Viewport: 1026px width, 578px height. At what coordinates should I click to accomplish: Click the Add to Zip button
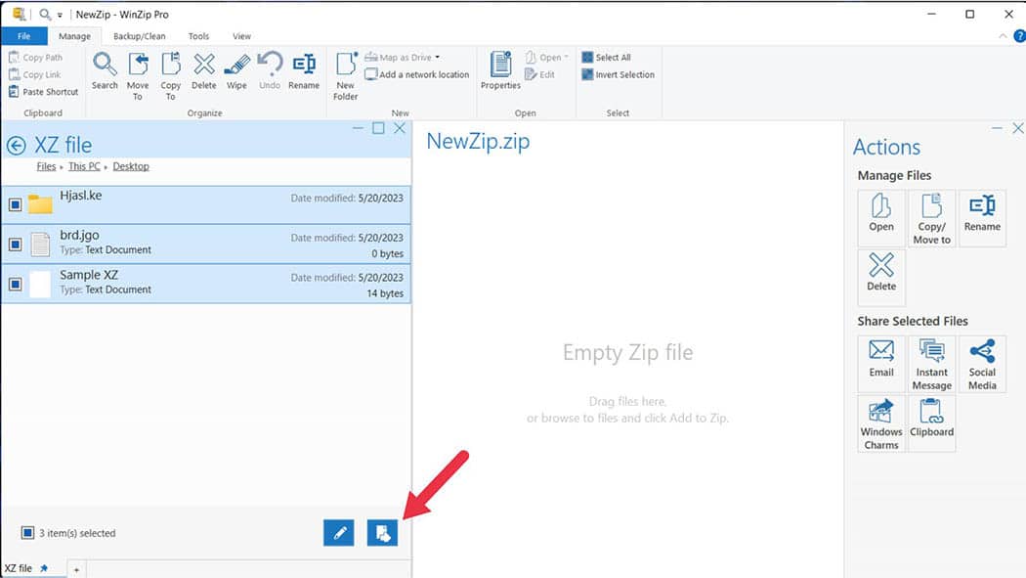[382, 533]
